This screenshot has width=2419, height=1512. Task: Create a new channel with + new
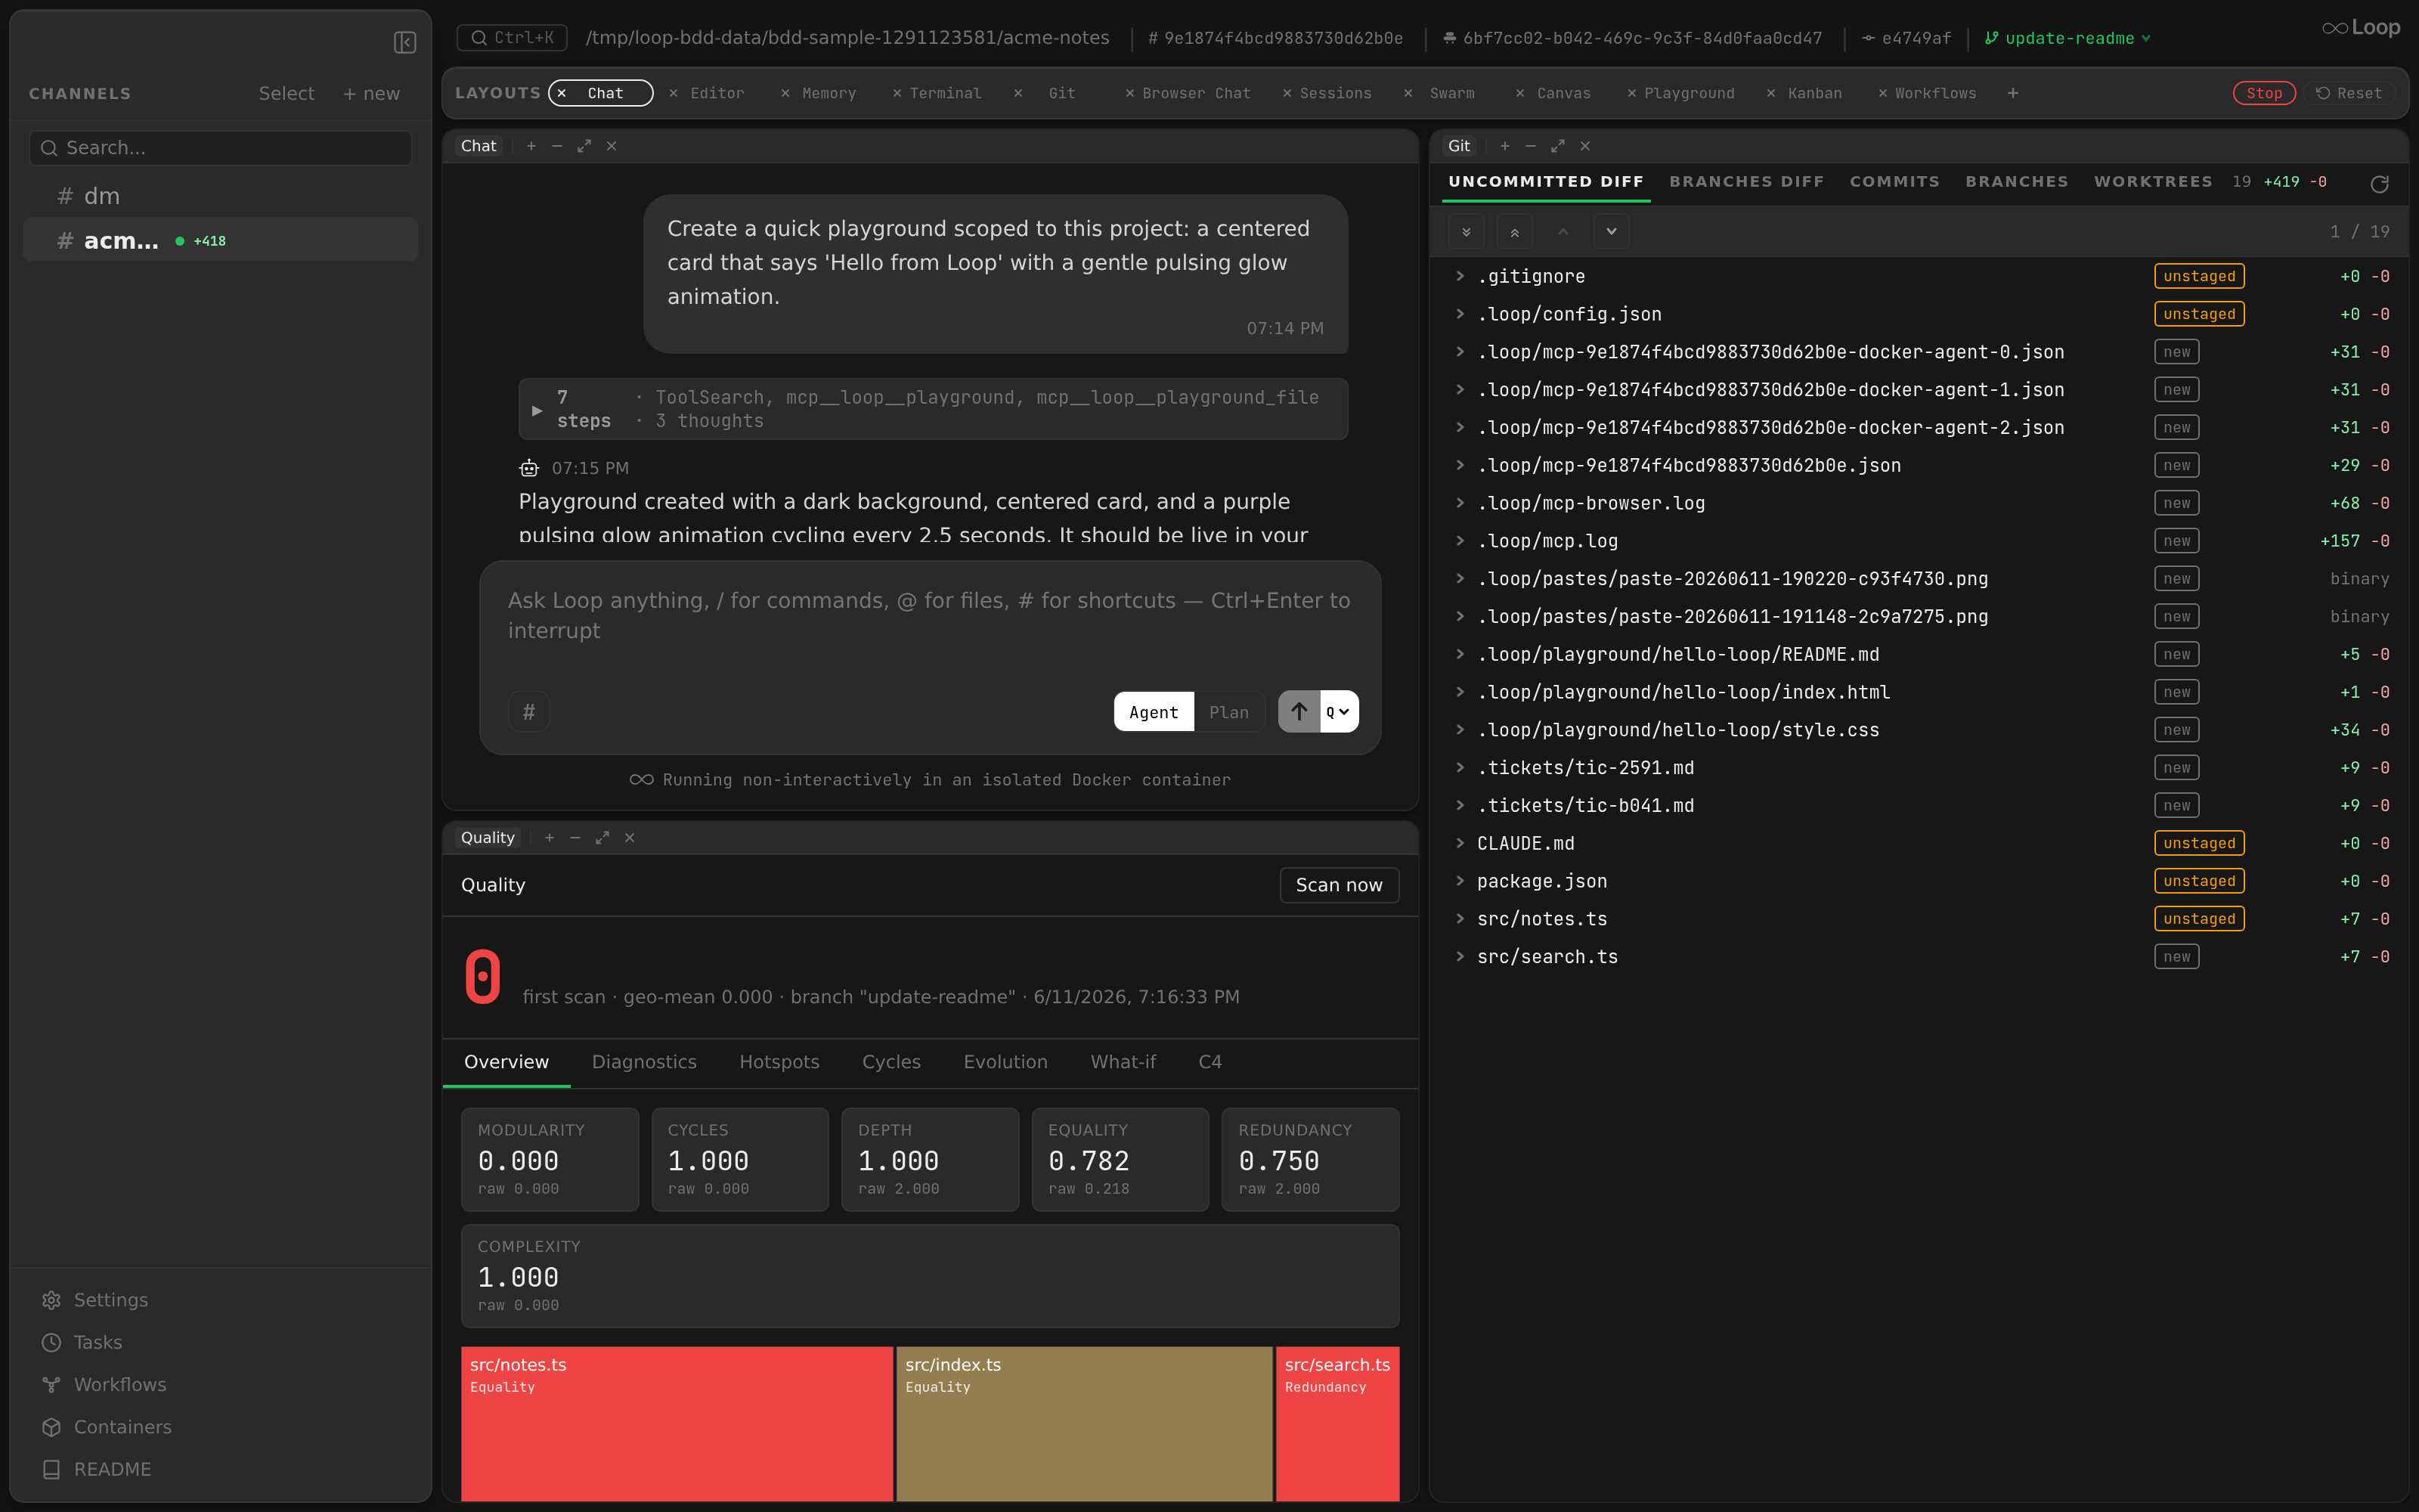pyautogui.click(x=371, y=93)
